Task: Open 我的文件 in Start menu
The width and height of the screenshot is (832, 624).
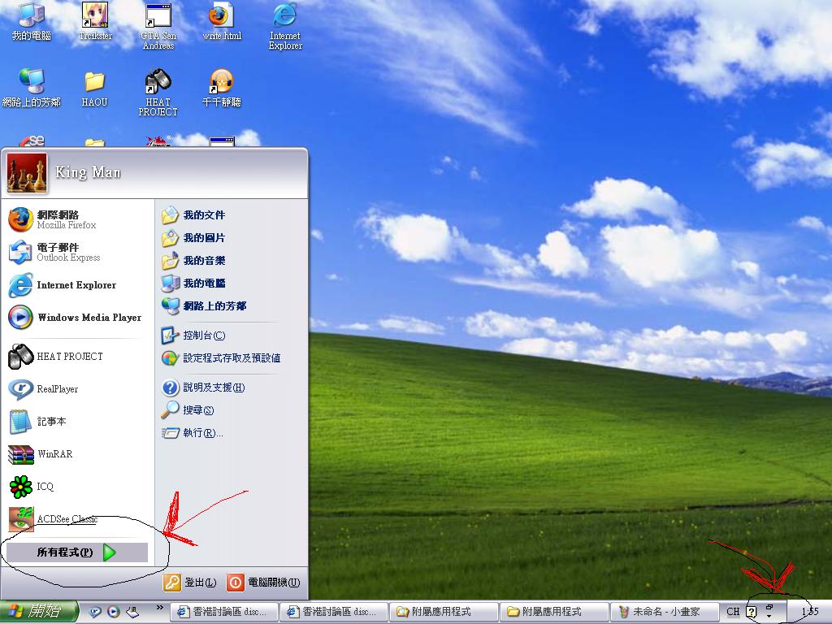Action: click(x=193, y=214)
